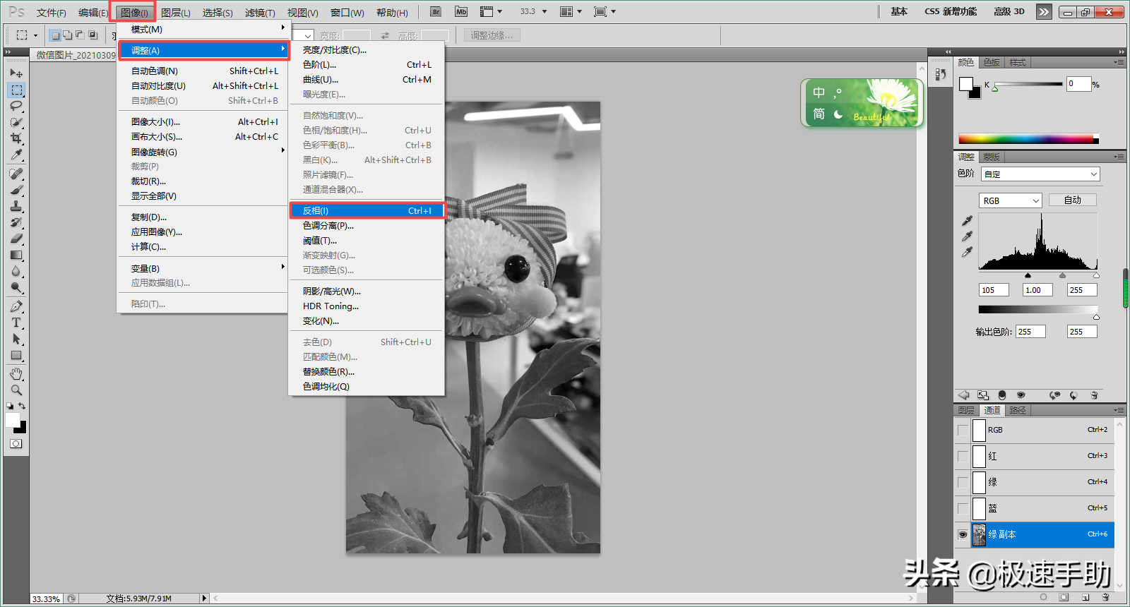The width and height of the screenshot is (1130, 607).
Task: Open Channels panel flyout menu
Action: click(x=1118, y=410)
